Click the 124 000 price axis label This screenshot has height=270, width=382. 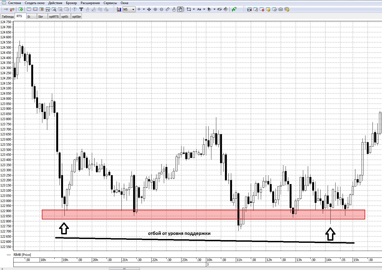click(x=6, y=99)
